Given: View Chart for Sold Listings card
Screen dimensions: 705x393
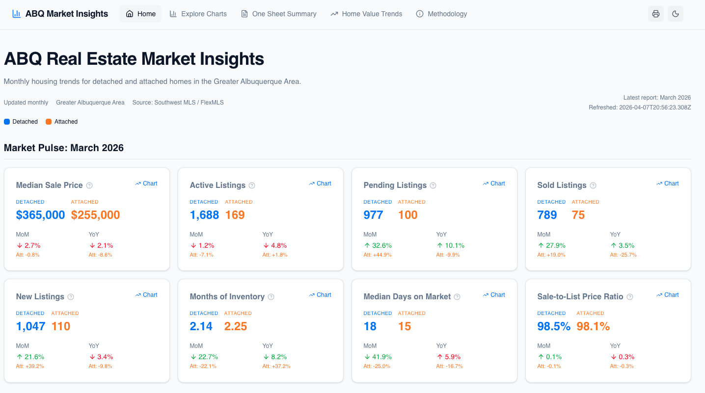Looking at the screenshot, I should 668,183.
